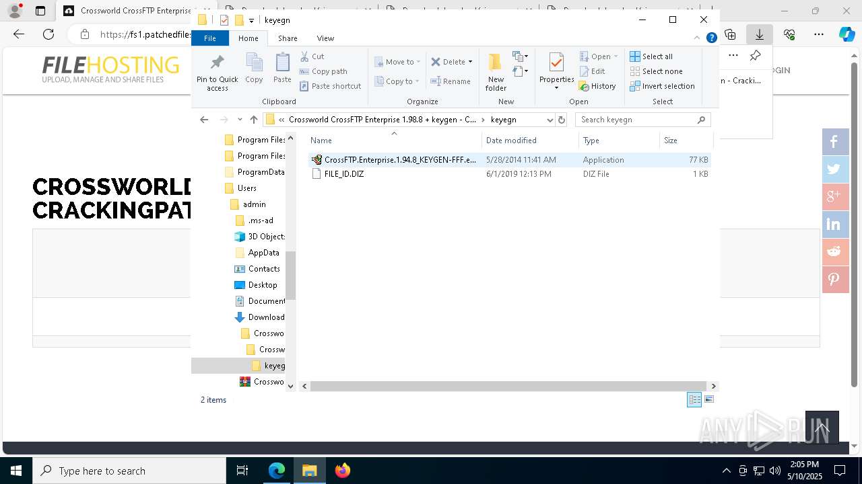The height and width of the screenshot is (484, 862).
Task: Switch to Details view layout icon
Action: [694, 400]
